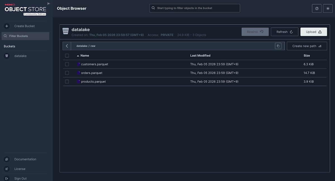Open the License menu item
Viewport: 335px width, 181px height.
click(x=20, y=169)
